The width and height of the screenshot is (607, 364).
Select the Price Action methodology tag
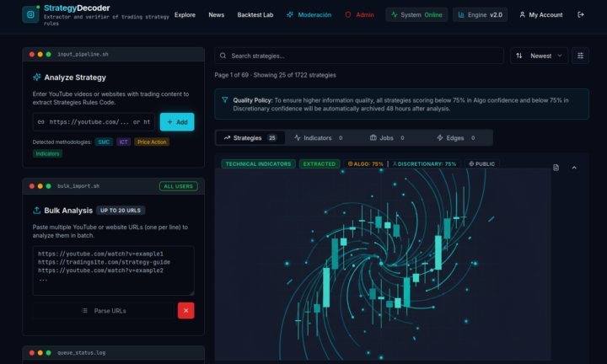(x=152, y=142)
